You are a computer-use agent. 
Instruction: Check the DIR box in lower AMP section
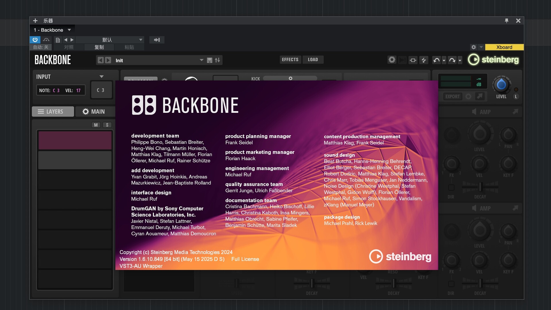(451, 284)
